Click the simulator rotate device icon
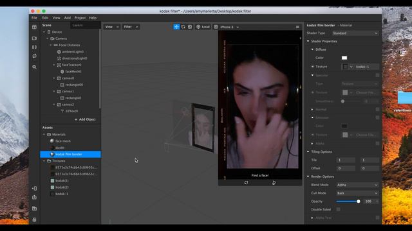The image size is (412, 231). (274, 183)
